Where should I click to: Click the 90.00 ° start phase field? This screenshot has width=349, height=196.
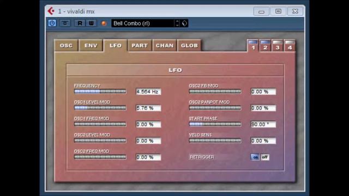263,125
